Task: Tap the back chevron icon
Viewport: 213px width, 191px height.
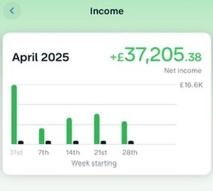Action: (12, 11)
